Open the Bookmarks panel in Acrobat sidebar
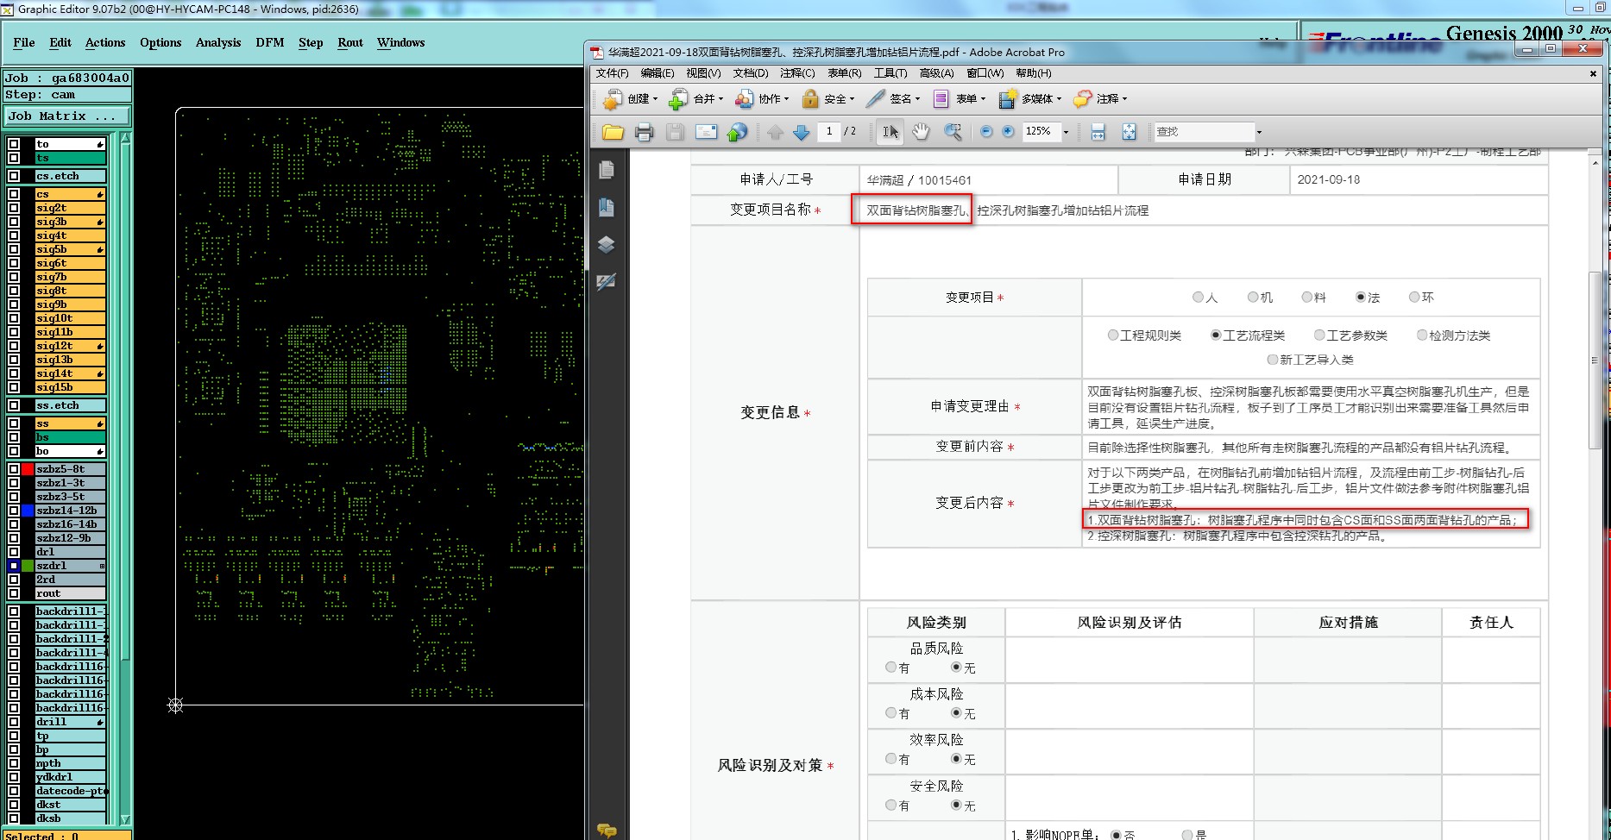Screen dimensions: 1611x840 click(607, 207)
